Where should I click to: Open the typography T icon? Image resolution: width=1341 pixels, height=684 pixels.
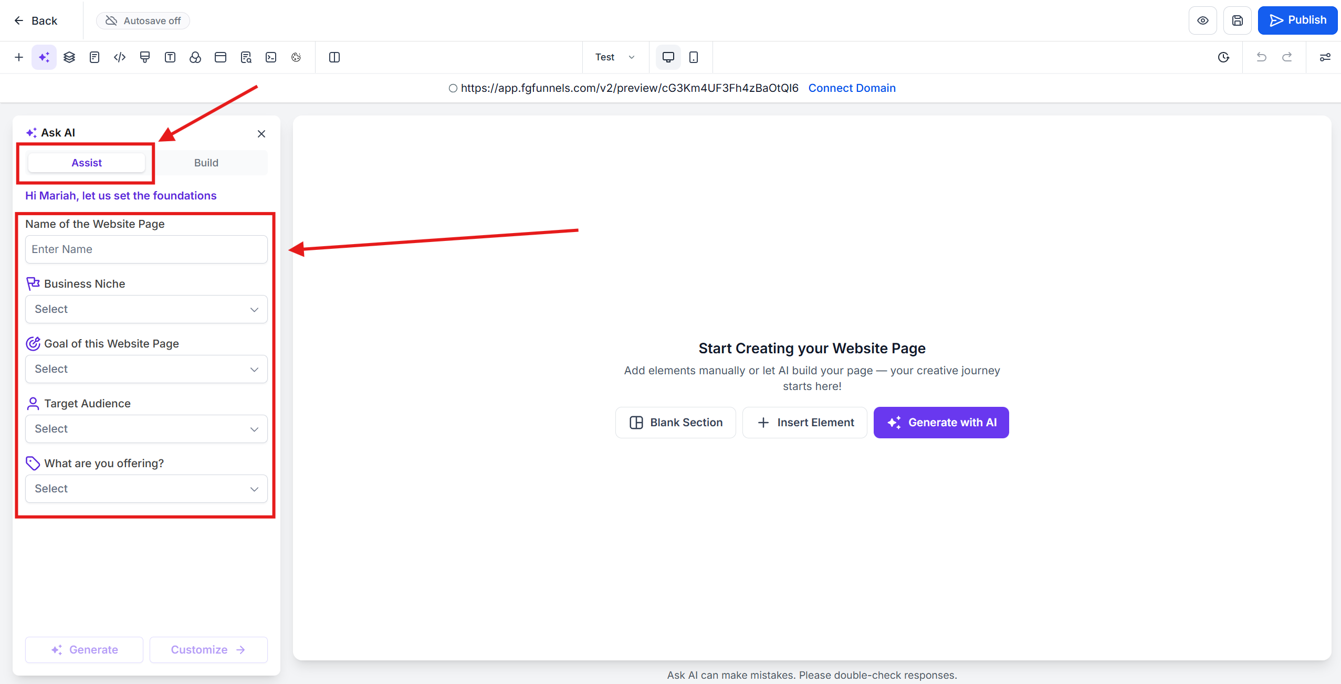click(170, 57)
